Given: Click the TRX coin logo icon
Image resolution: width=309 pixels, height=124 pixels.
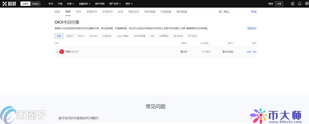Looking at the screenshot, I should point(62,52).
